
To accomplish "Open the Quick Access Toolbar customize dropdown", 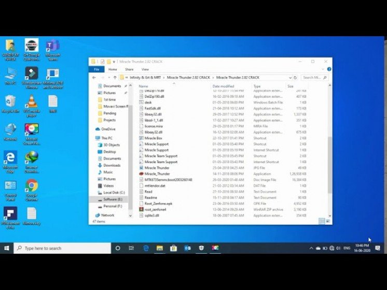I will [x=114, y=62].
